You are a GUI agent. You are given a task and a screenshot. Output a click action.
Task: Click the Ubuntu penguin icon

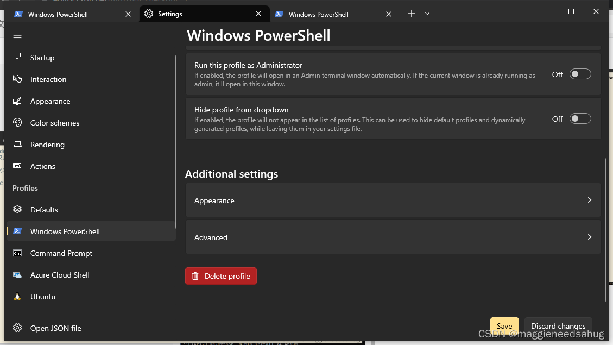pyautogui.click(x=17, y=297)
